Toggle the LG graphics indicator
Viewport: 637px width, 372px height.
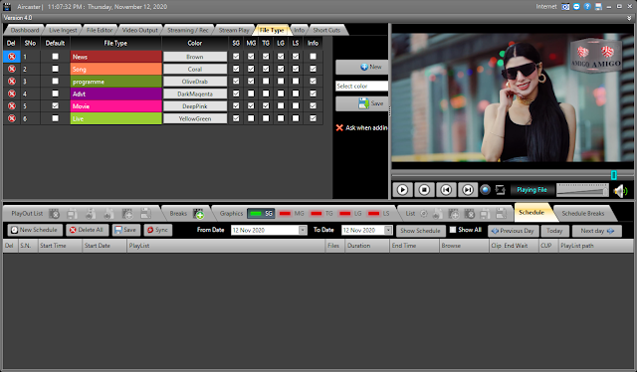pyautogui.click(x=350, y=213)
